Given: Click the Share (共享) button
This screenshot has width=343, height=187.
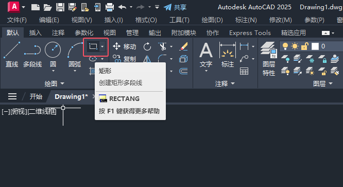Looking at the screenshot, I should click(x=175, y=7).
